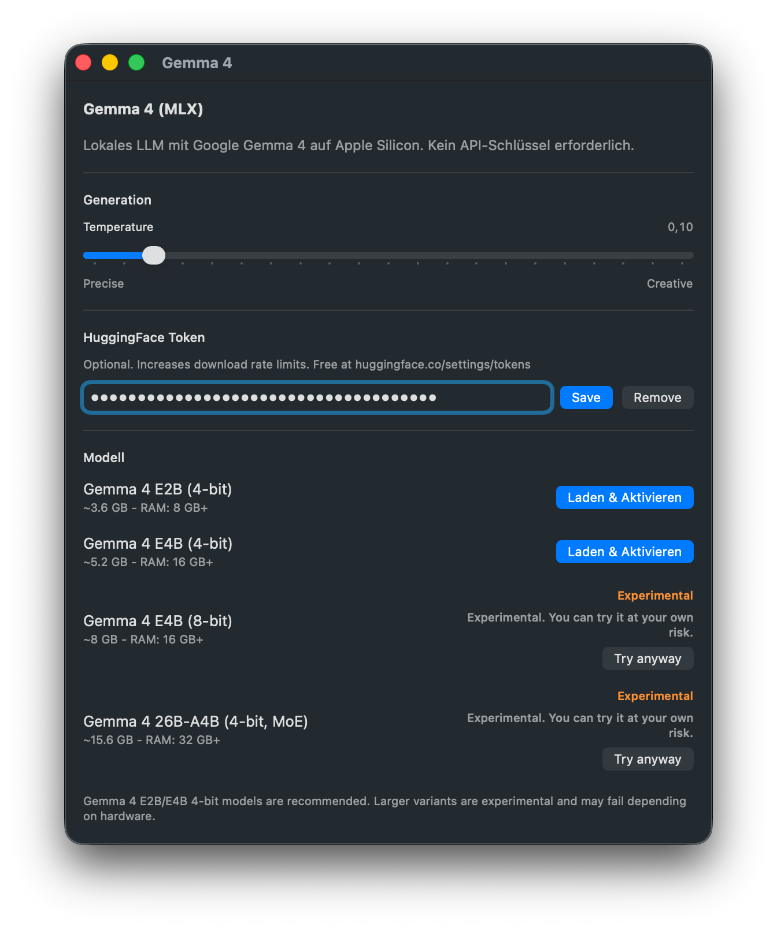The width and height of the screenshot is (777, 930).
Task: Click the Precise label under the slider
Action: pyautogui.click(x=103, y=284)
